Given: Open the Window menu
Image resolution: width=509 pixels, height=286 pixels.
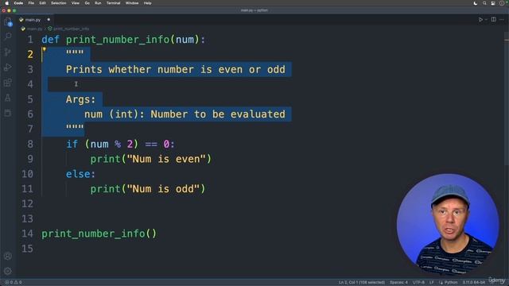Looking at the screenshot, I should [x=132, y=3].
